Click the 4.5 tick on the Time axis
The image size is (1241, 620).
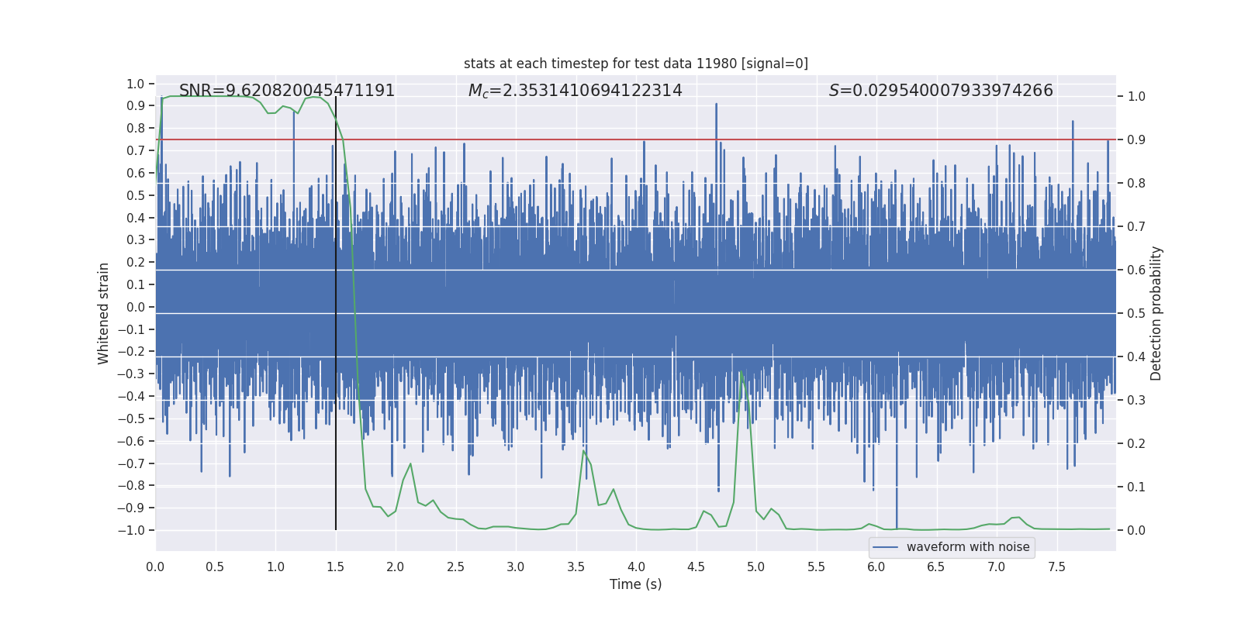696,567
